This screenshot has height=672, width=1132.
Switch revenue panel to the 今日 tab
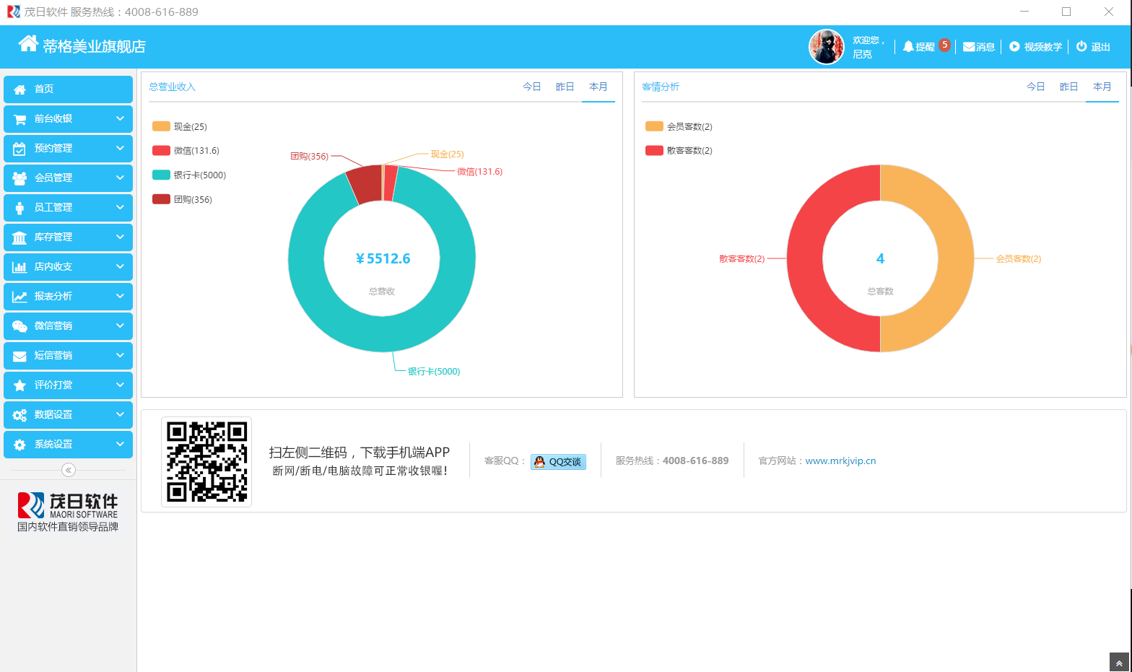click(x=531, y=87)
